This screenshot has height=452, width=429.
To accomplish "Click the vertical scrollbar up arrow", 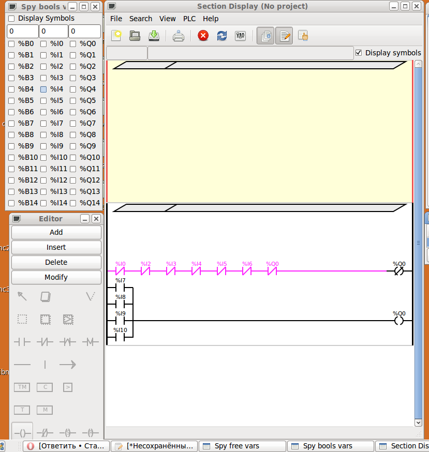I will [x=418, y=64].
